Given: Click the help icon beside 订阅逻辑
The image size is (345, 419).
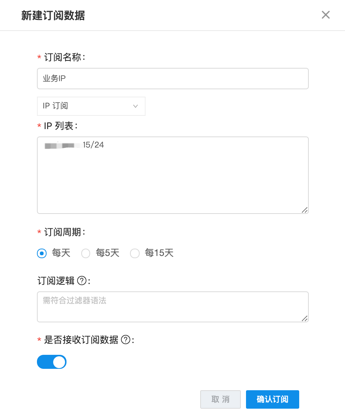Looking at the screenshot, I should pyautogui.click(x=82, y=281).
